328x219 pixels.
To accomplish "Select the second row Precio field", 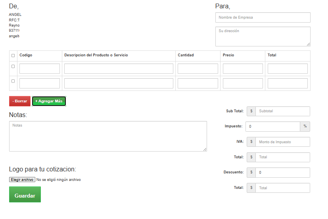I will pos(243,83).
